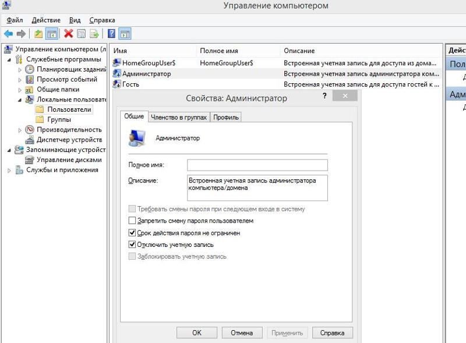Select Пользователи in the tree
Viewport: 466px width, 343px height.
point(69,109)
